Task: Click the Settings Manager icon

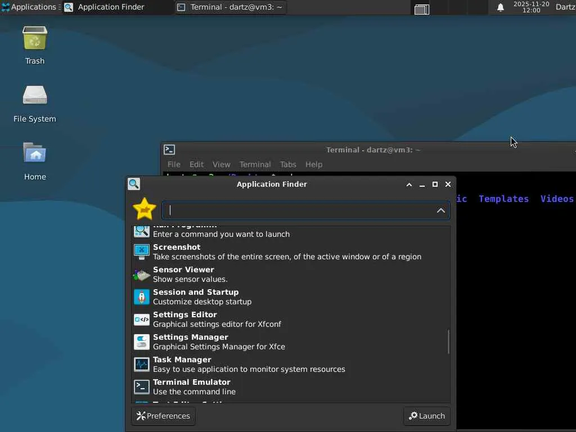Action: (141, 341)
